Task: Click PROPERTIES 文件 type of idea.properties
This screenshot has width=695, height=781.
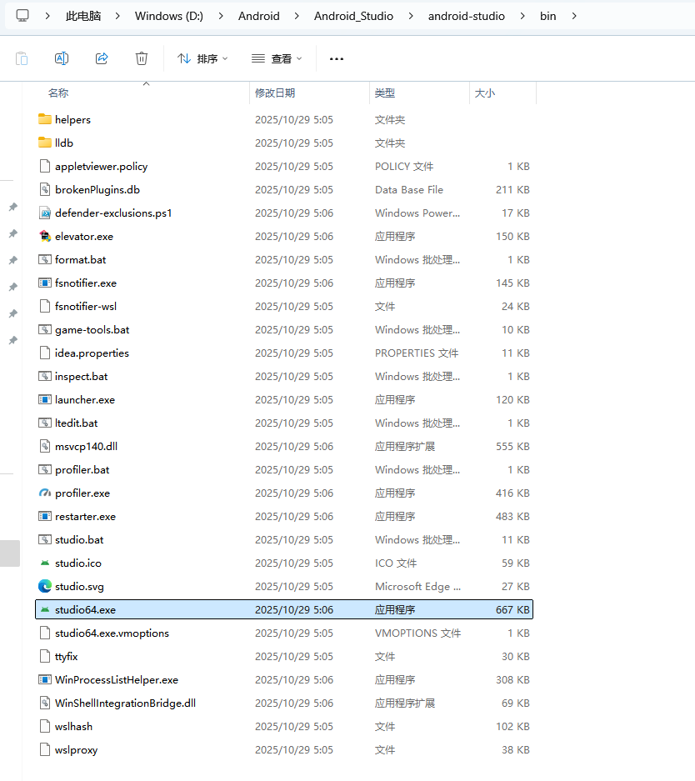Action: pyautogui.click(x=417, y=353)
